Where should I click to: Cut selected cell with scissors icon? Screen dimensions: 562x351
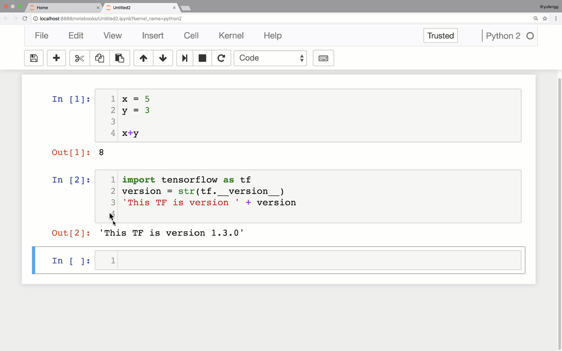coord(79,58)
